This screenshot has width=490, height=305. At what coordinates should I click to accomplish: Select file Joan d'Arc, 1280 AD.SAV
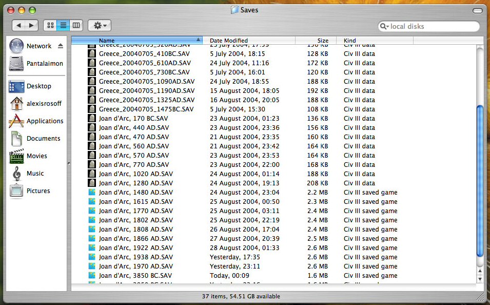[136, 183]
